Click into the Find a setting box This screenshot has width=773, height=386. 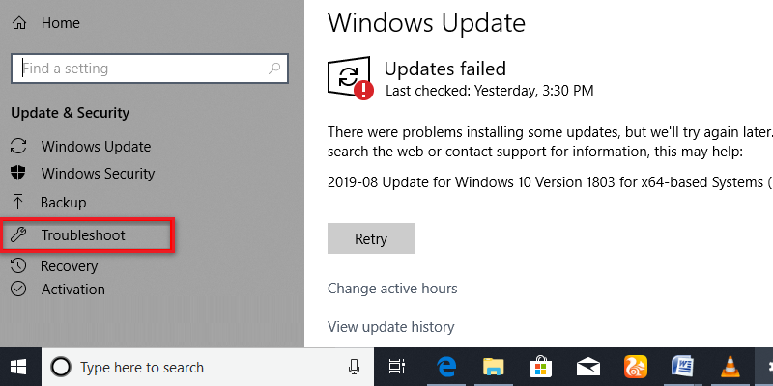pos(150,69)
